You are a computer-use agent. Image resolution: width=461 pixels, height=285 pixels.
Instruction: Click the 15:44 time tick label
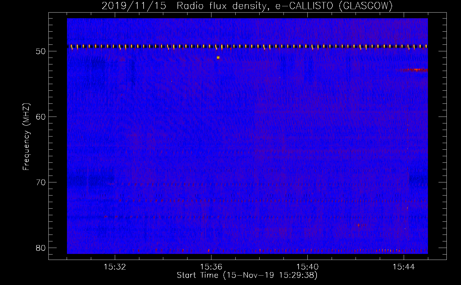(404, 267)
